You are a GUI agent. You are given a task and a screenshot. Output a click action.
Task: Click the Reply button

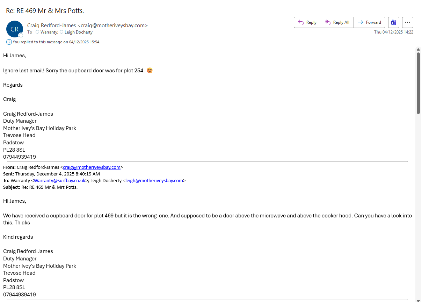tap(307, 22)
